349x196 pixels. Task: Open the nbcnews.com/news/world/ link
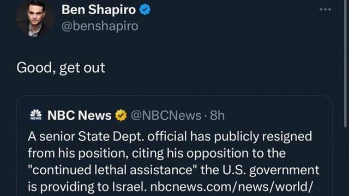[x=231, y=187]
